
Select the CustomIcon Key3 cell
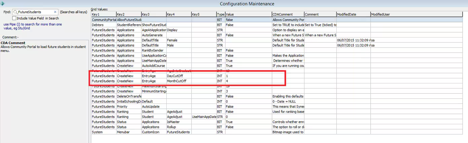[x=154, y=132]
